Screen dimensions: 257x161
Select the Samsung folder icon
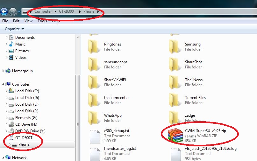174,47
